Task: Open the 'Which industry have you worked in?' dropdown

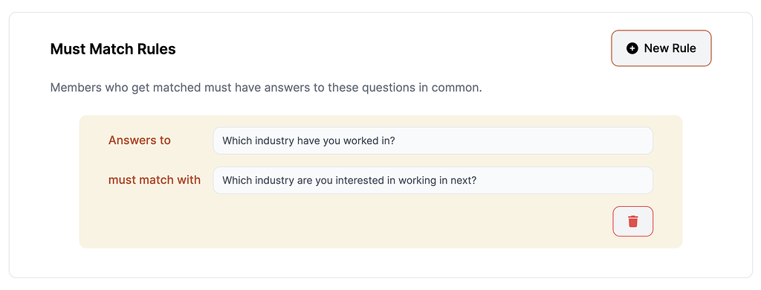Action: point(433,141)
